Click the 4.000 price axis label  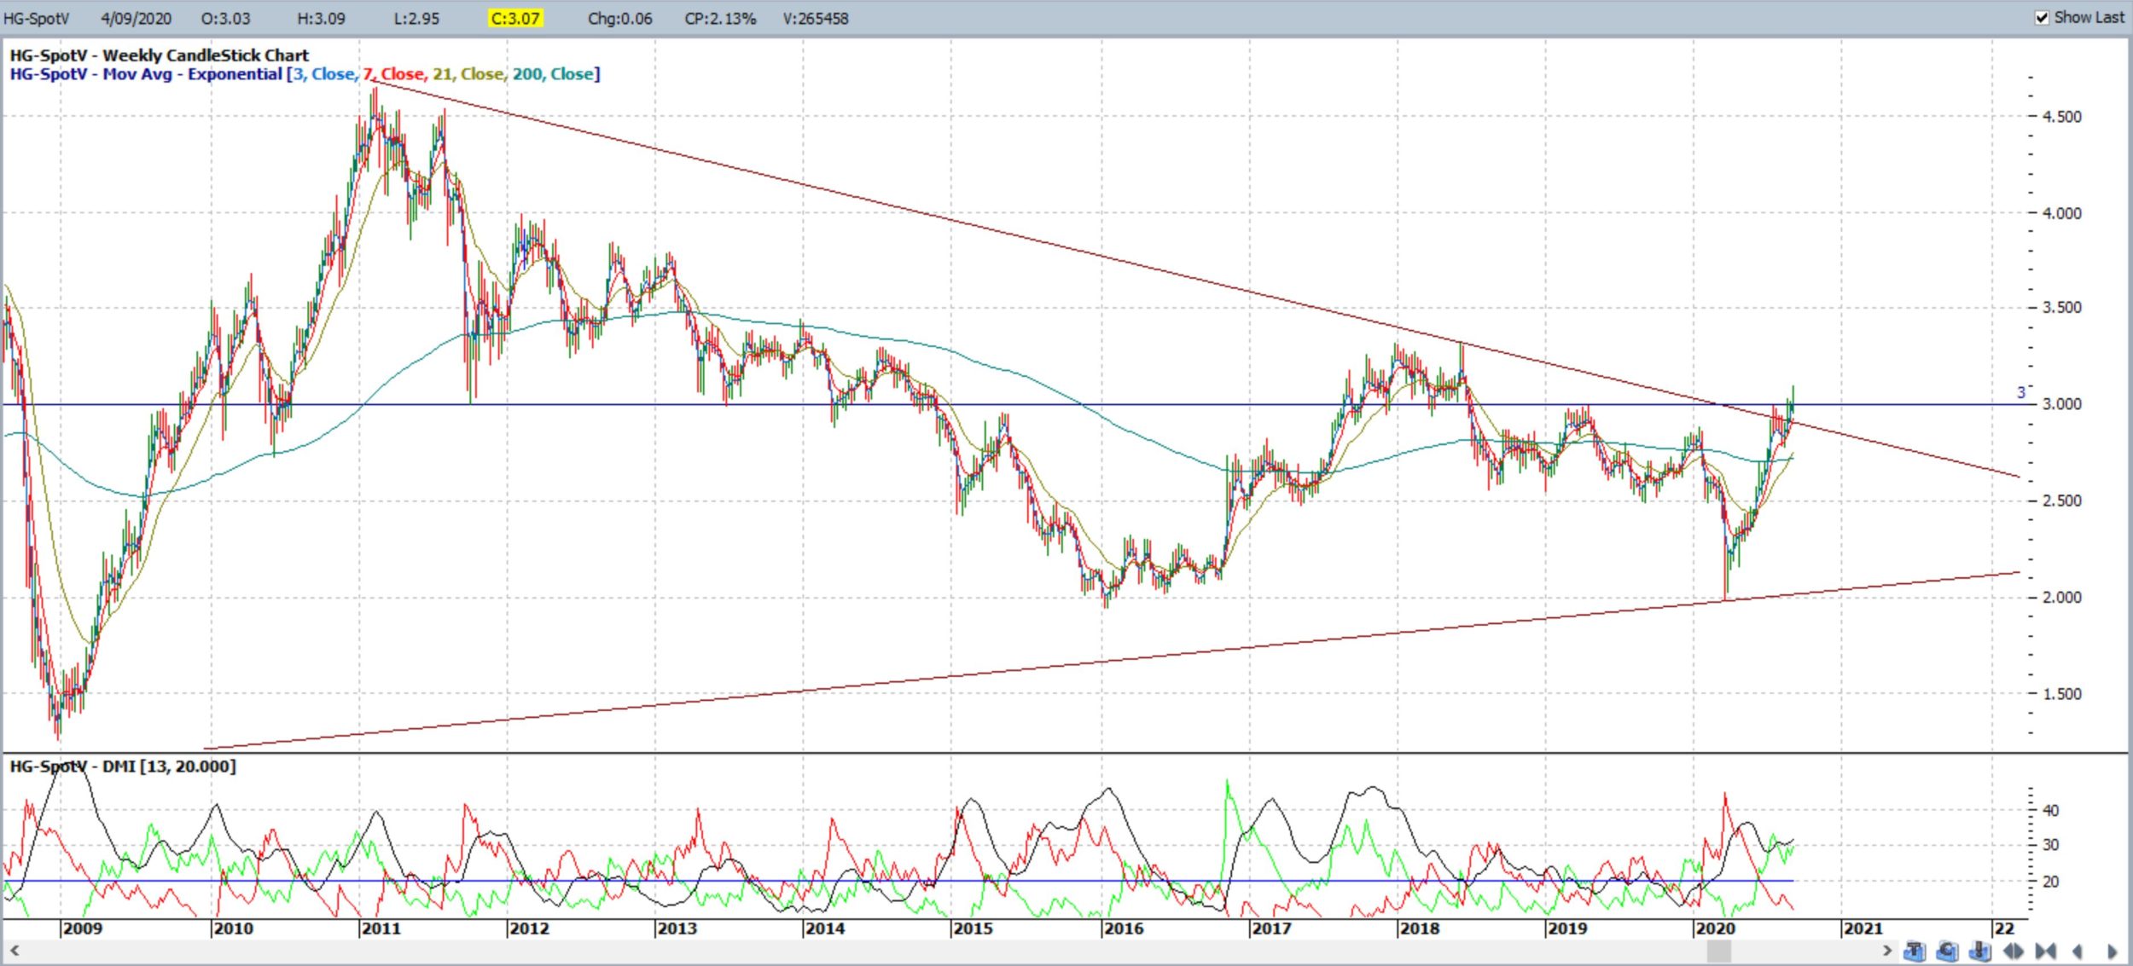coord(2062,213)
